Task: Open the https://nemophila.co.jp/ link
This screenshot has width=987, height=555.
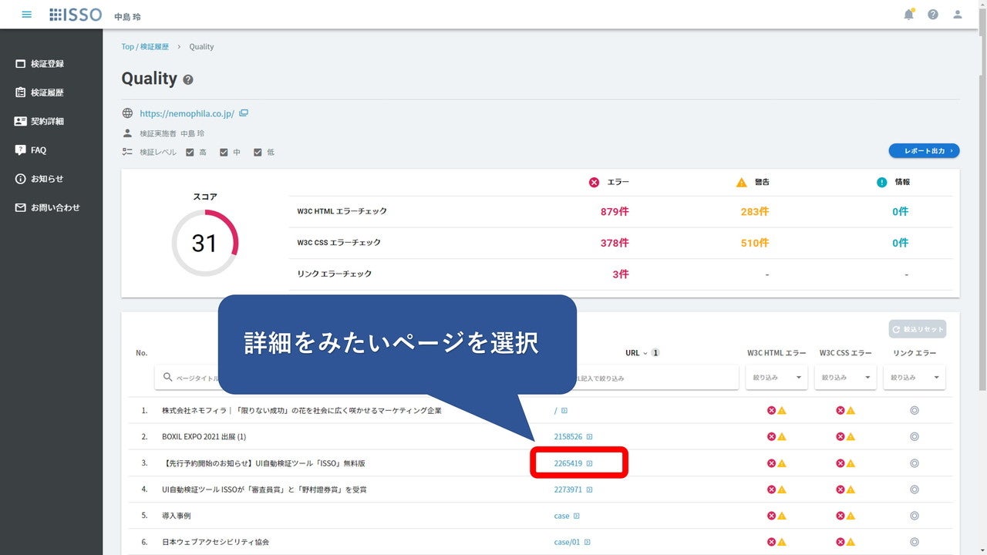Action: click(x=187, y=113)
